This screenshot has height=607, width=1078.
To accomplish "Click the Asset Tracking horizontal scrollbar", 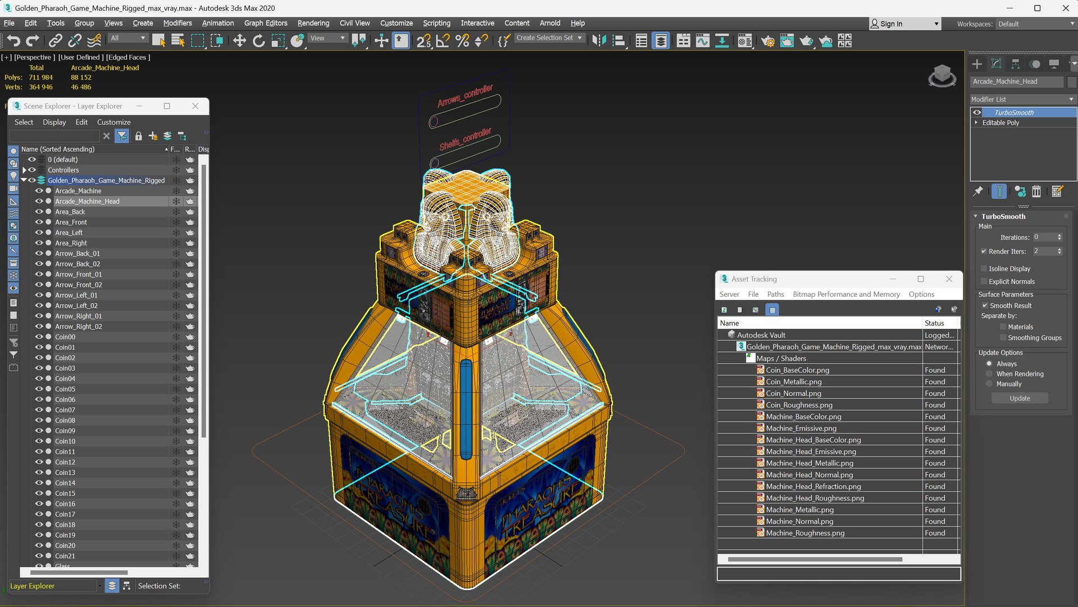I will (x=815, y=559).
